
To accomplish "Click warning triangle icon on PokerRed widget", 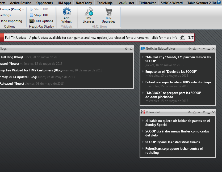I will pos(194,112).
